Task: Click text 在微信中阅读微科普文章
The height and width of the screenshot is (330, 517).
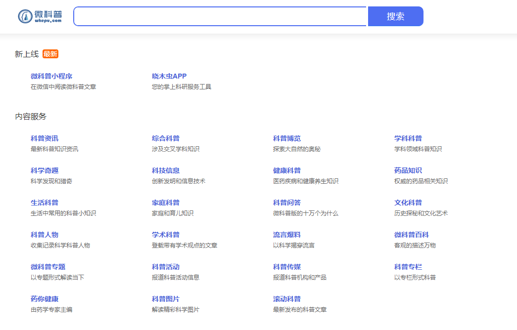Action: tap(63, 87)
